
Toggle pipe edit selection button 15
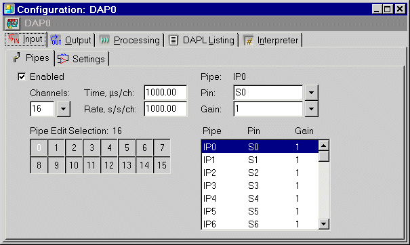pos(162,165)
